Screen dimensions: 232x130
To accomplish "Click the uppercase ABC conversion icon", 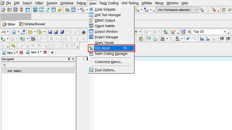I will click(x=202, y=39).
